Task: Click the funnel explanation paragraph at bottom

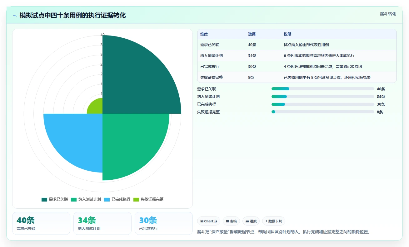Action: click(x=284, y=232)
